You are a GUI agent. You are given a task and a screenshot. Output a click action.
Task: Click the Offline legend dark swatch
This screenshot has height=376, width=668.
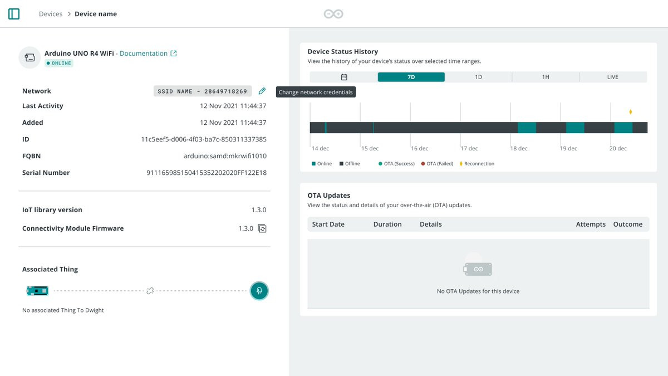tap(341, 164)
